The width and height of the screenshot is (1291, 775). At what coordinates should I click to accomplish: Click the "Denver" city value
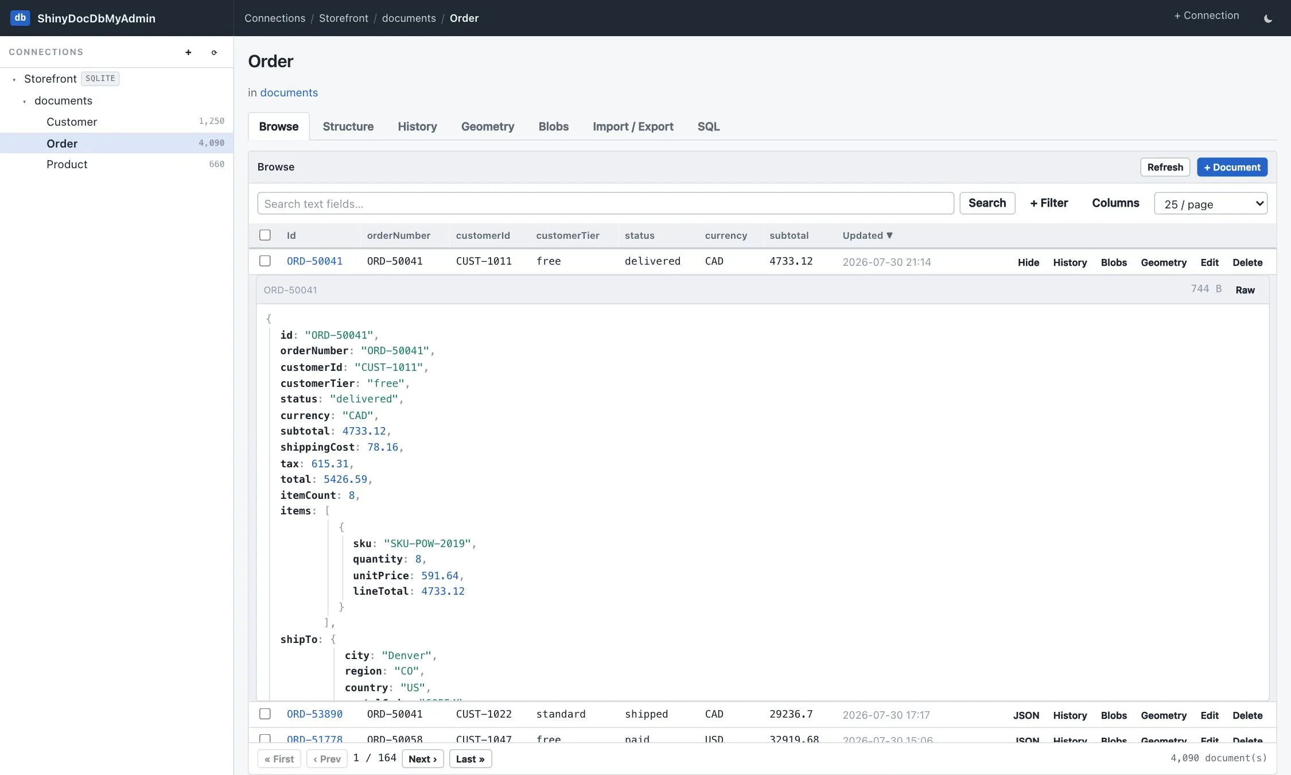click(406, 656)
